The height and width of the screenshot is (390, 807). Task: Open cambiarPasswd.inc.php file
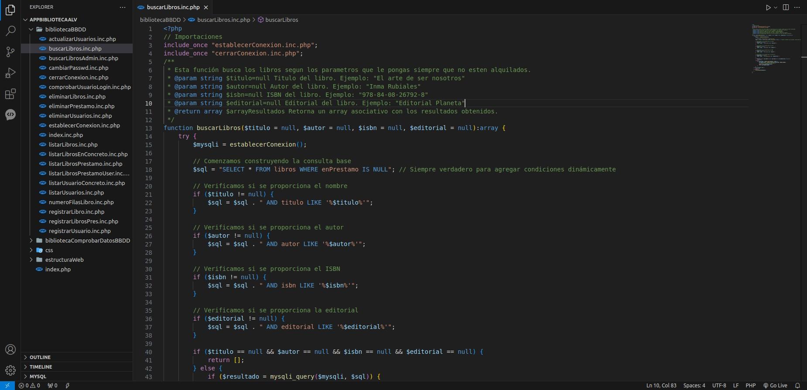point(77,68)
